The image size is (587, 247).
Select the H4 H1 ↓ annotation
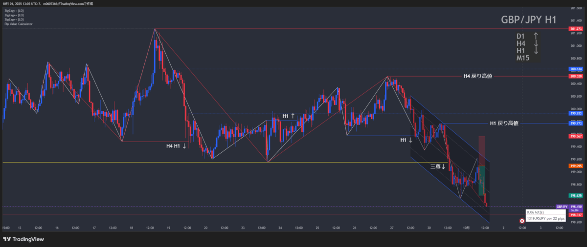coord(176,146)
